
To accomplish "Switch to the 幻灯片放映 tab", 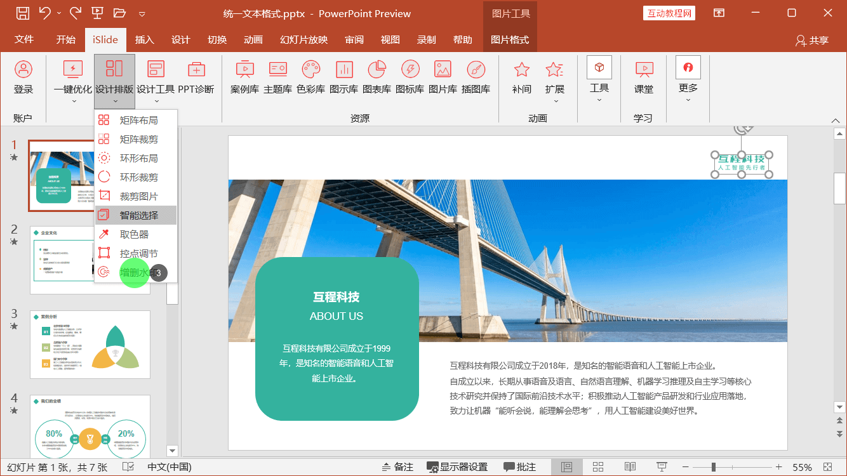I will tap(304, 39).
